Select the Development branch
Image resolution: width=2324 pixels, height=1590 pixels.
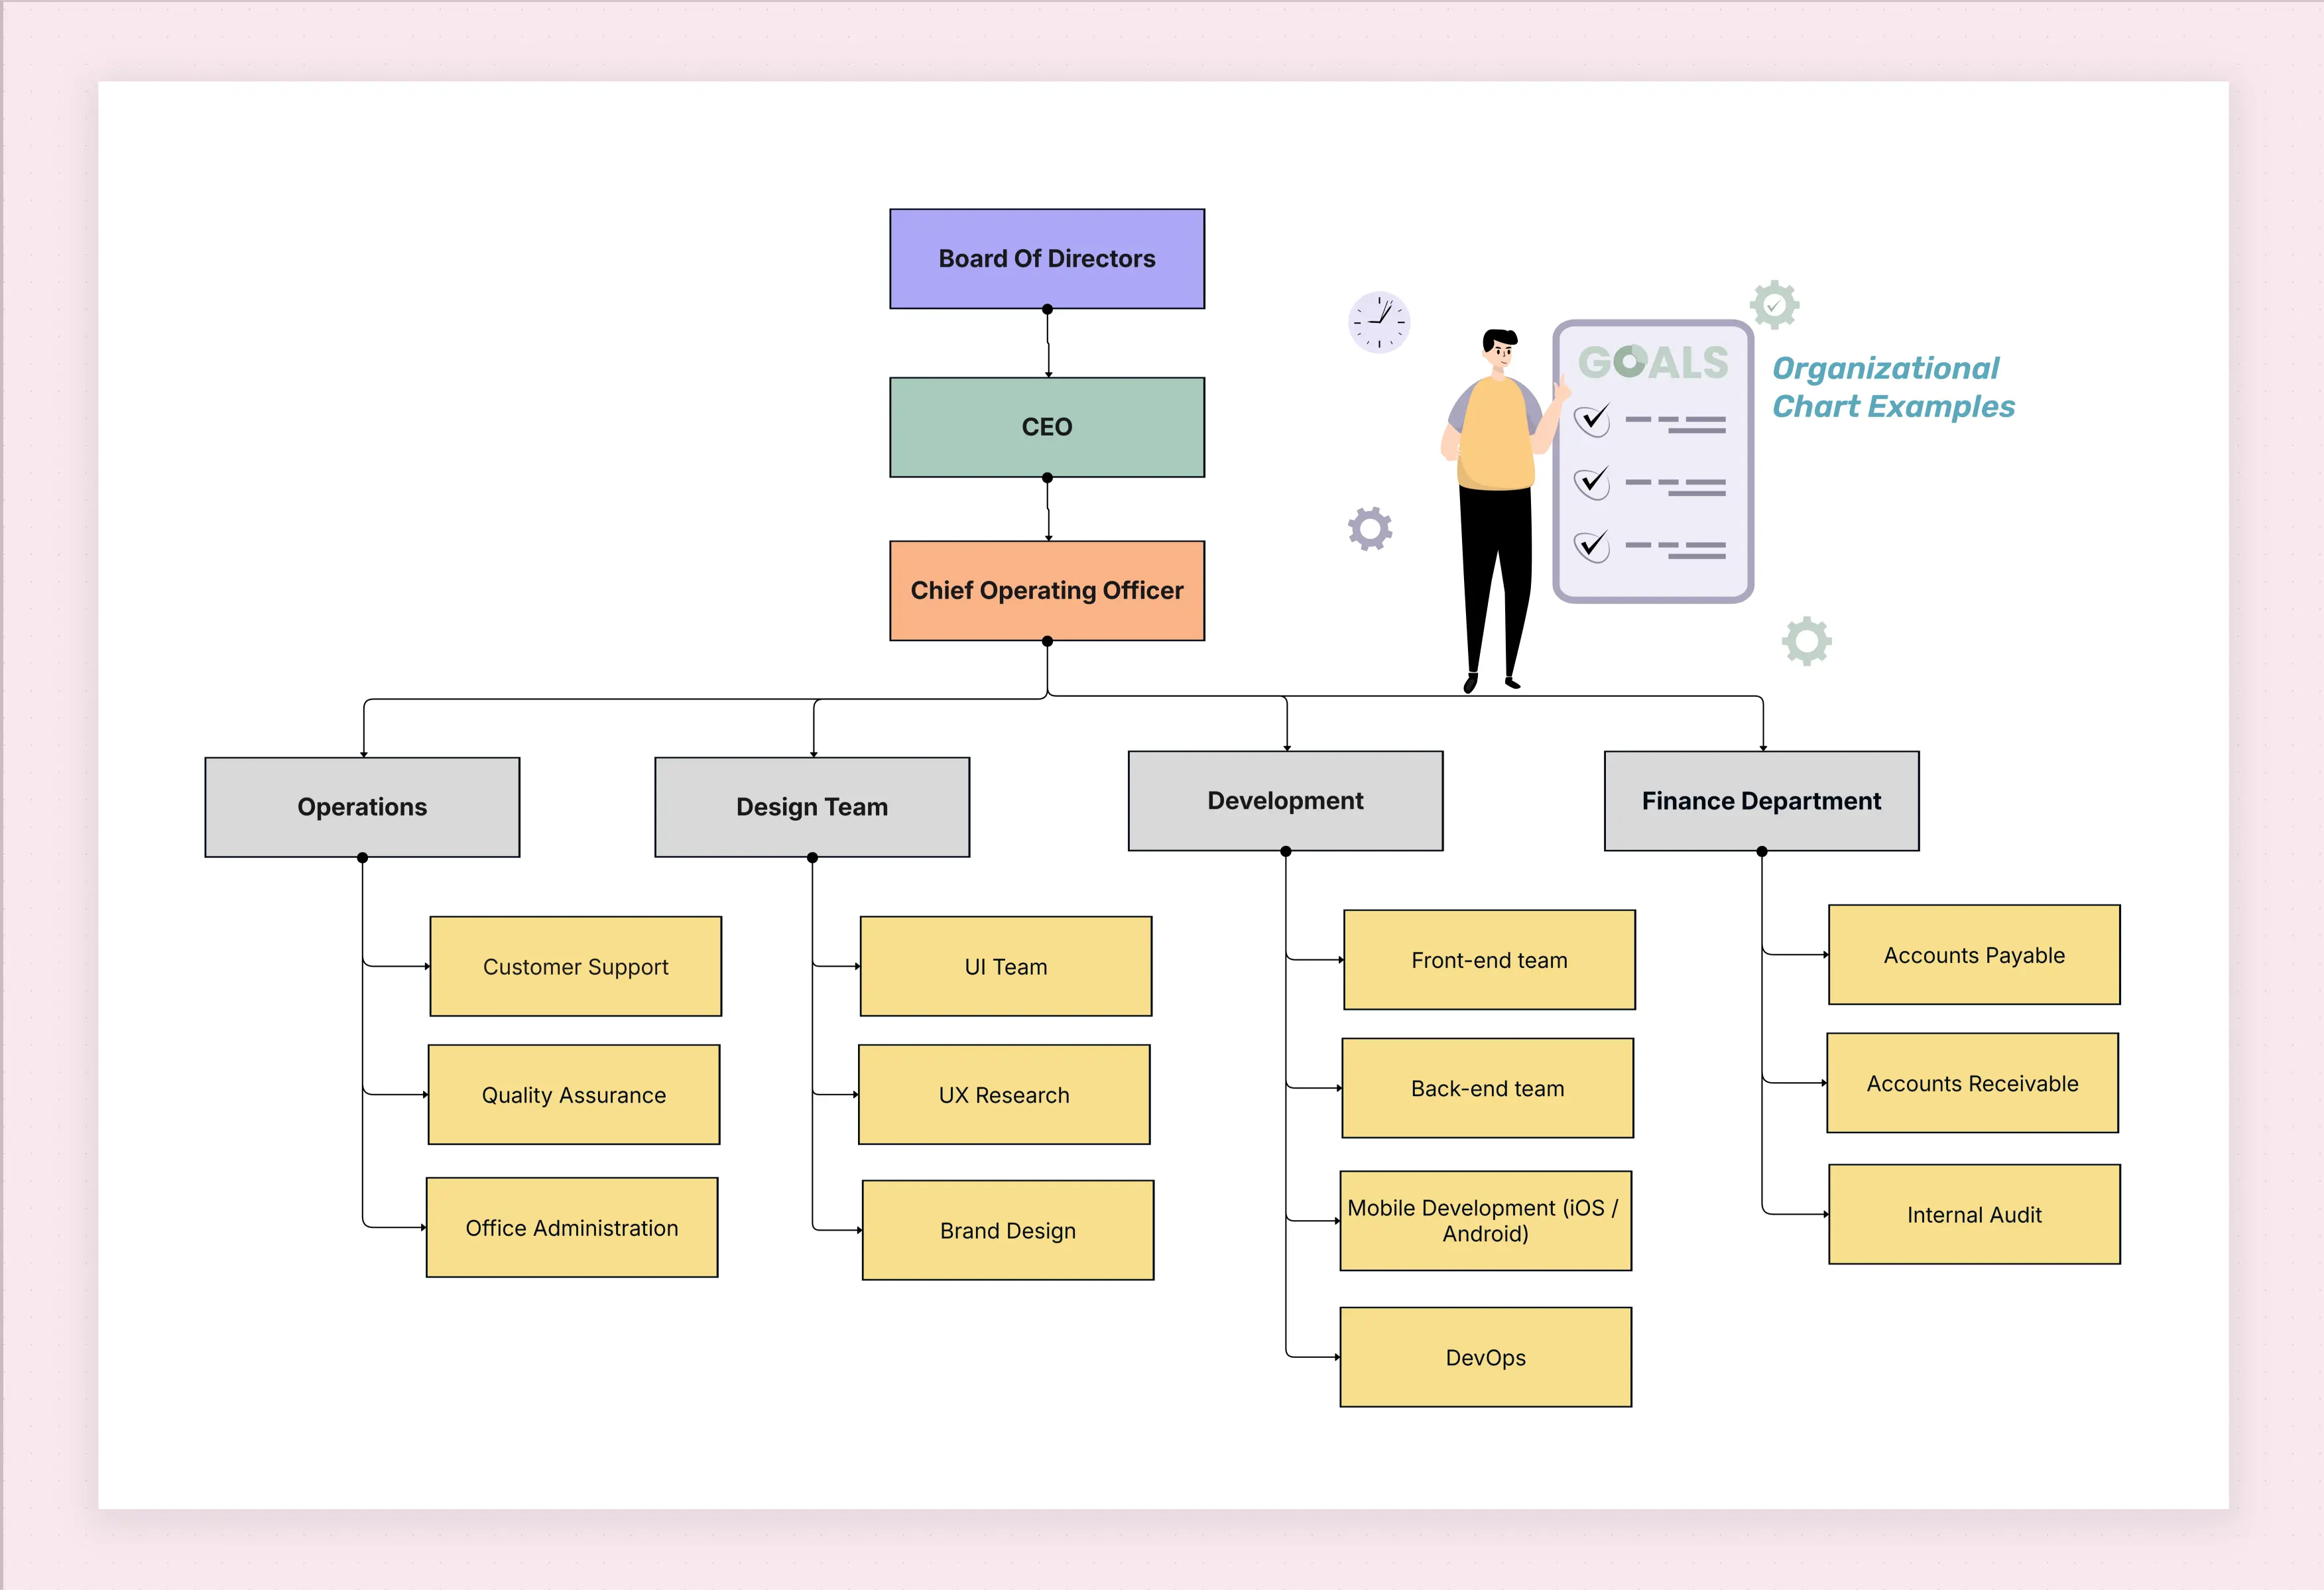click(1284, 800)
